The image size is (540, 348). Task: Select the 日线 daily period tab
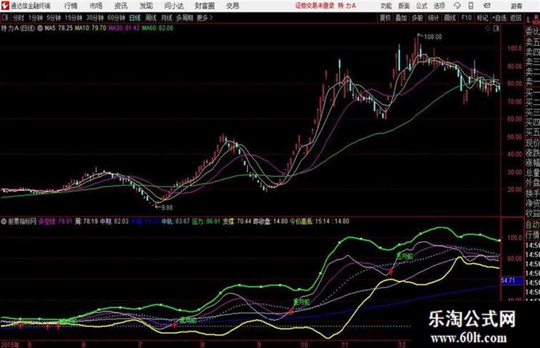[135, 18]
